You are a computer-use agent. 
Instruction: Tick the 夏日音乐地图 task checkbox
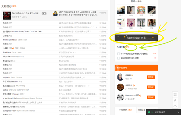(119, 58)
